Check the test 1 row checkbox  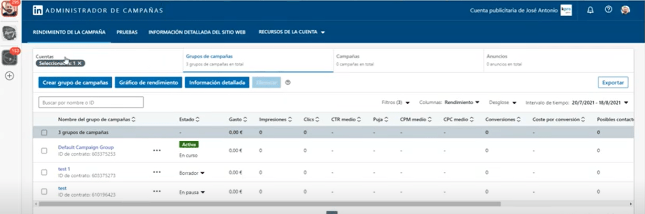pos(44,172)
